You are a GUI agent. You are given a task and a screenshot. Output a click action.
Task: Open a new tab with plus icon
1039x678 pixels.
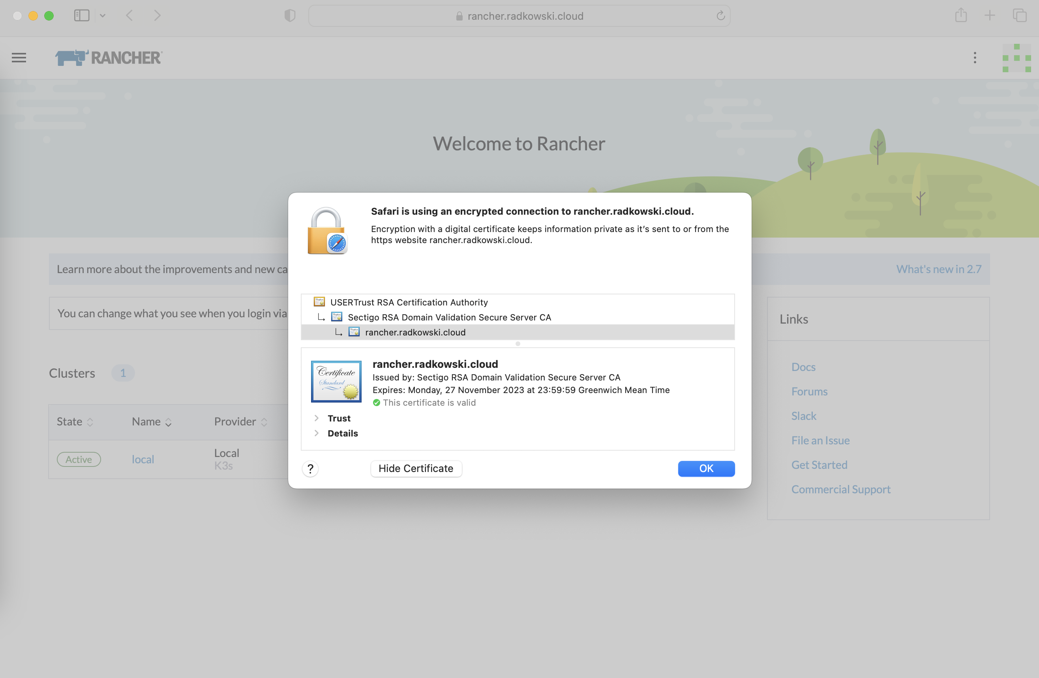pos(990,16)
